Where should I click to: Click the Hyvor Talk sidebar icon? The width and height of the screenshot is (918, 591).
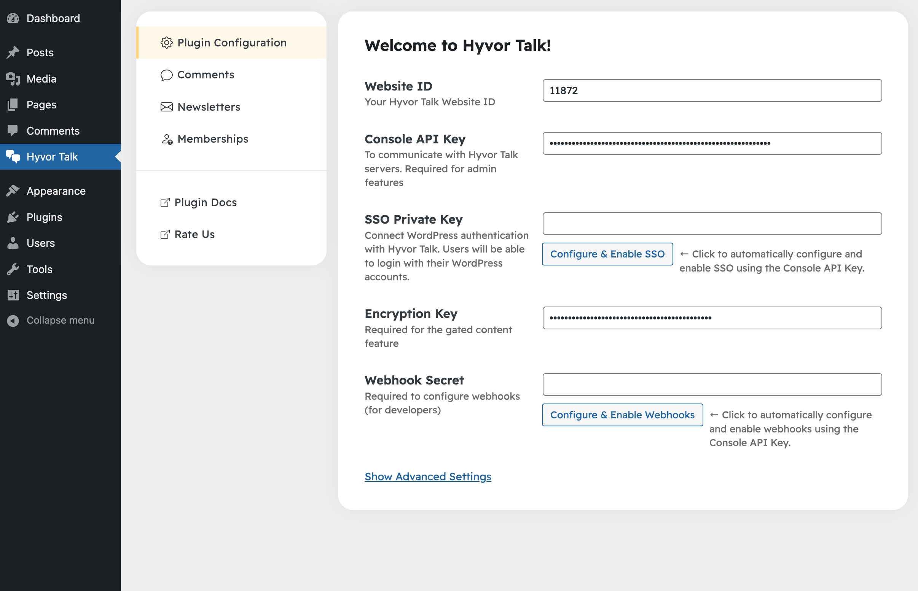tap(13, 156)
